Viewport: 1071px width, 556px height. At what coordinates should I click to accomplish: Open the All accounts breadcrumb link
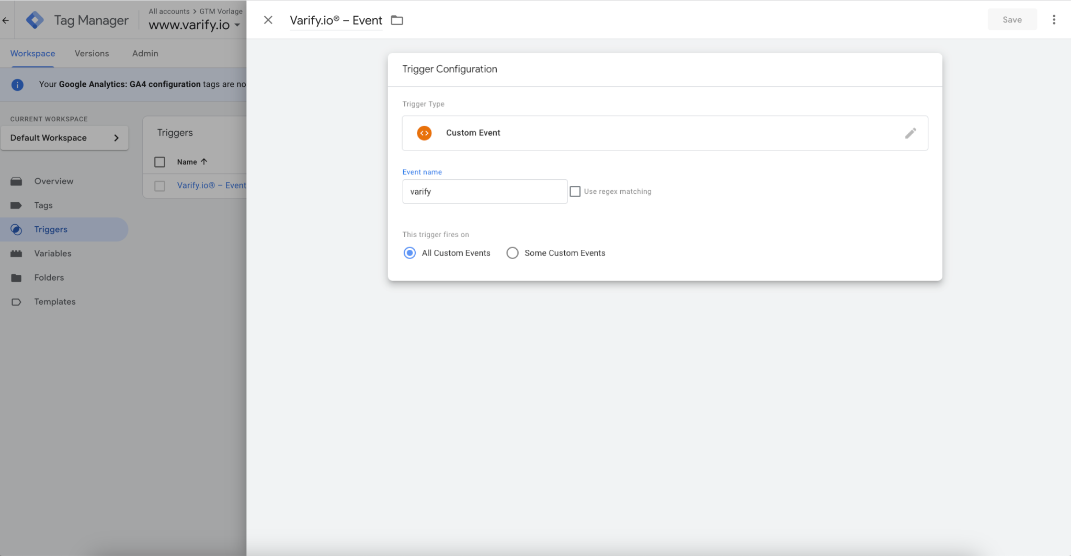[169, 11]
